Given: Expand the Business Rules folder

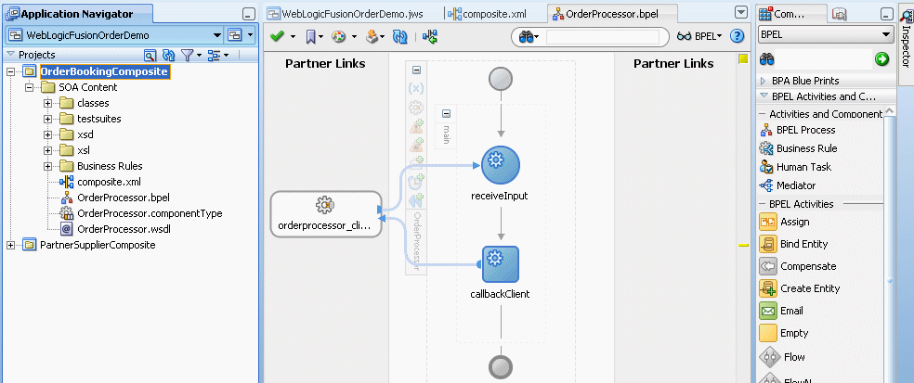Looking at the screenshot, I should coord(47,166).
